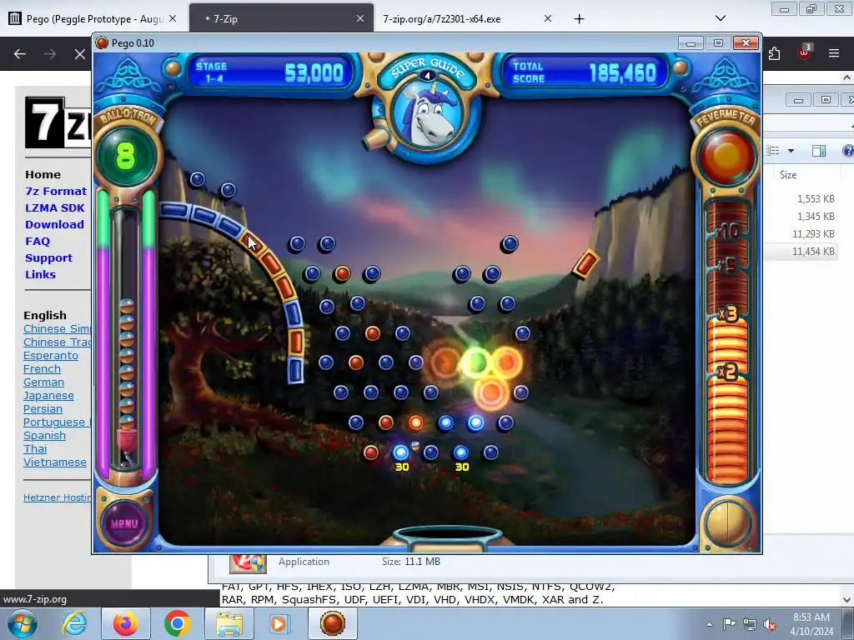Select the Japanese language link
The width and height of the screenshot is (854, 640).
(x=48, y=396)
